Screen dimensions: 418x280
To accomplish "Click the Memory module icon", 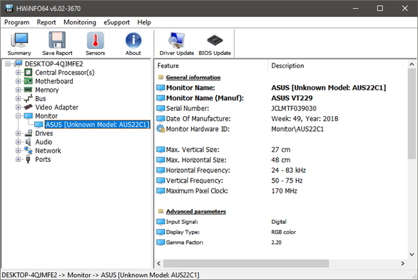I will pos(28,90).
